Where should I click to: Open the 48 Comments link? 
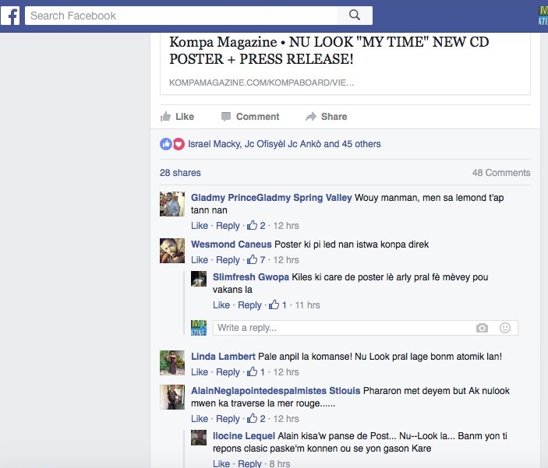click(x=501, y=173)
